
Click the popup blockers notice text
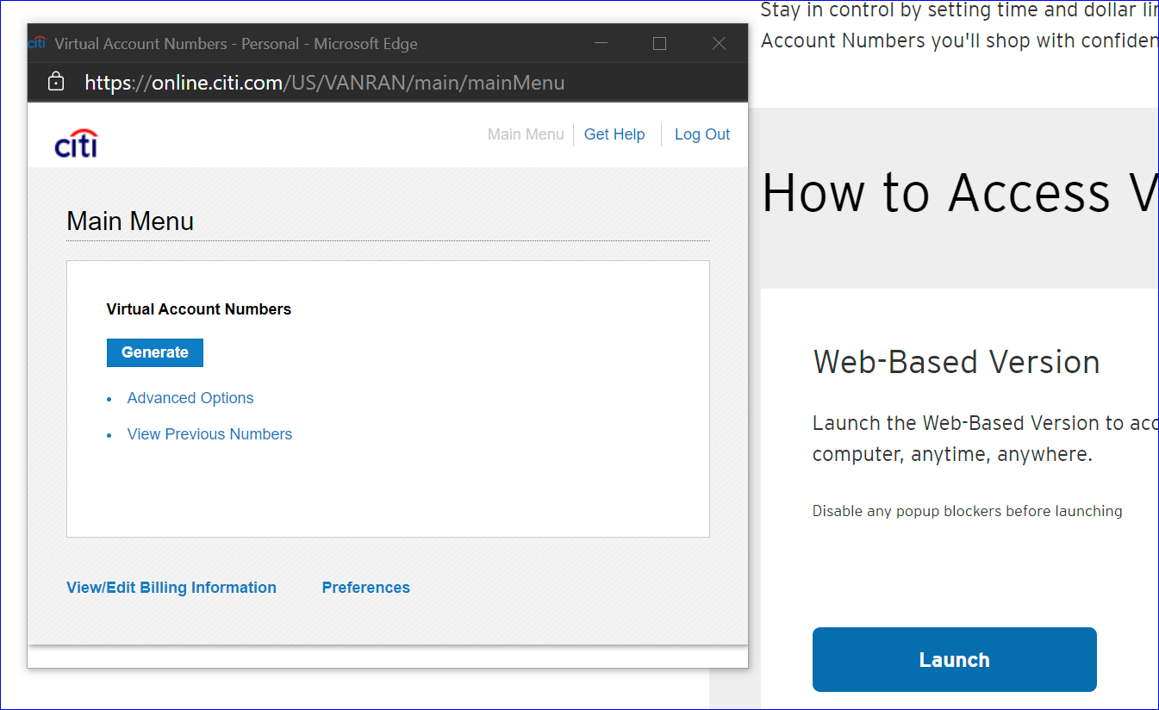point(967,511)
